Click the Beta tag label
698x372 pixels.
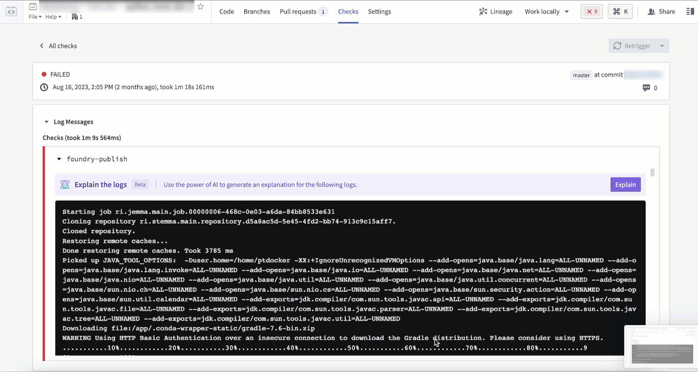point(140,185)
